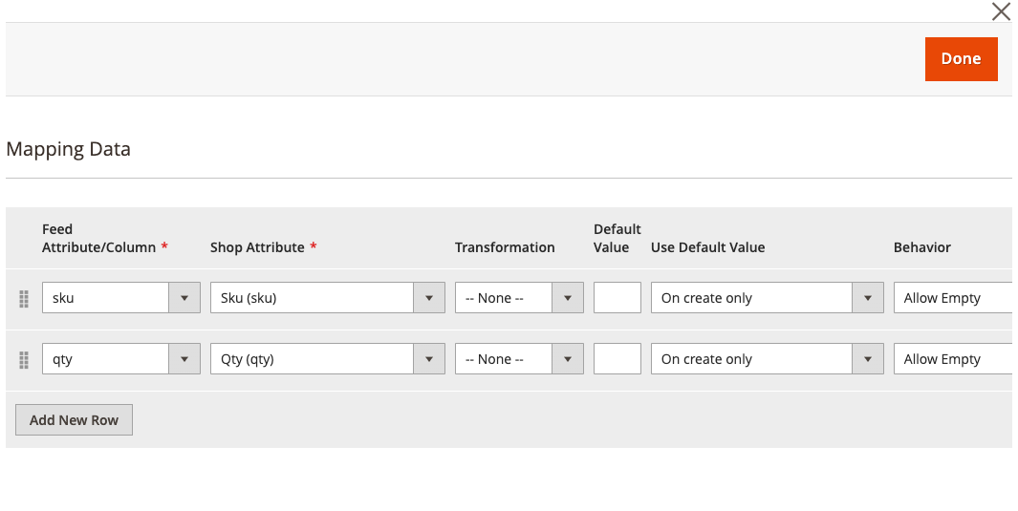Open Transformation dropdown in sku row
The width and height of the screenshot is (1018, 511).
coord(519,298)
